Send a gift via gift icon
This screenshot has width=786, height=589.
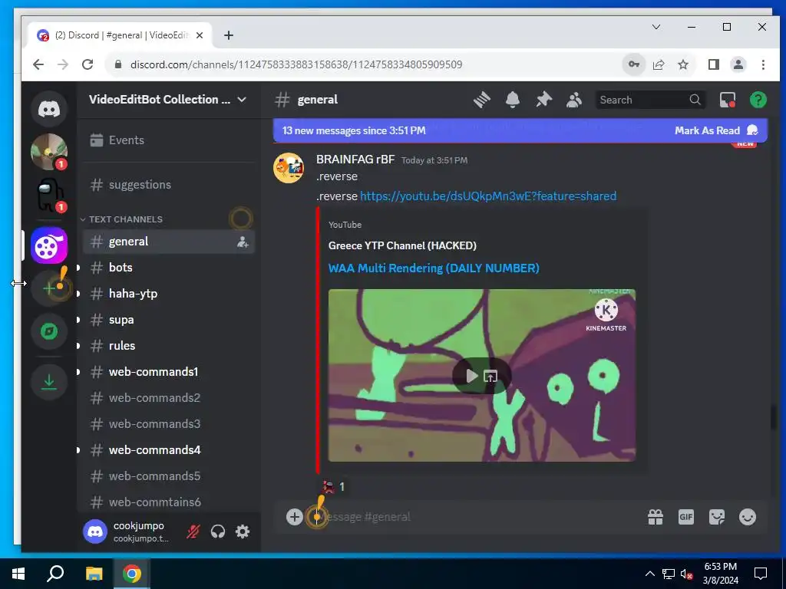click(x=656, y=517)
